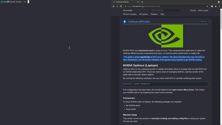Viewport: 222px width, 125px height.
Task: Click the highlighted Arch Linux note paragraph
Action: click(164, 58)
